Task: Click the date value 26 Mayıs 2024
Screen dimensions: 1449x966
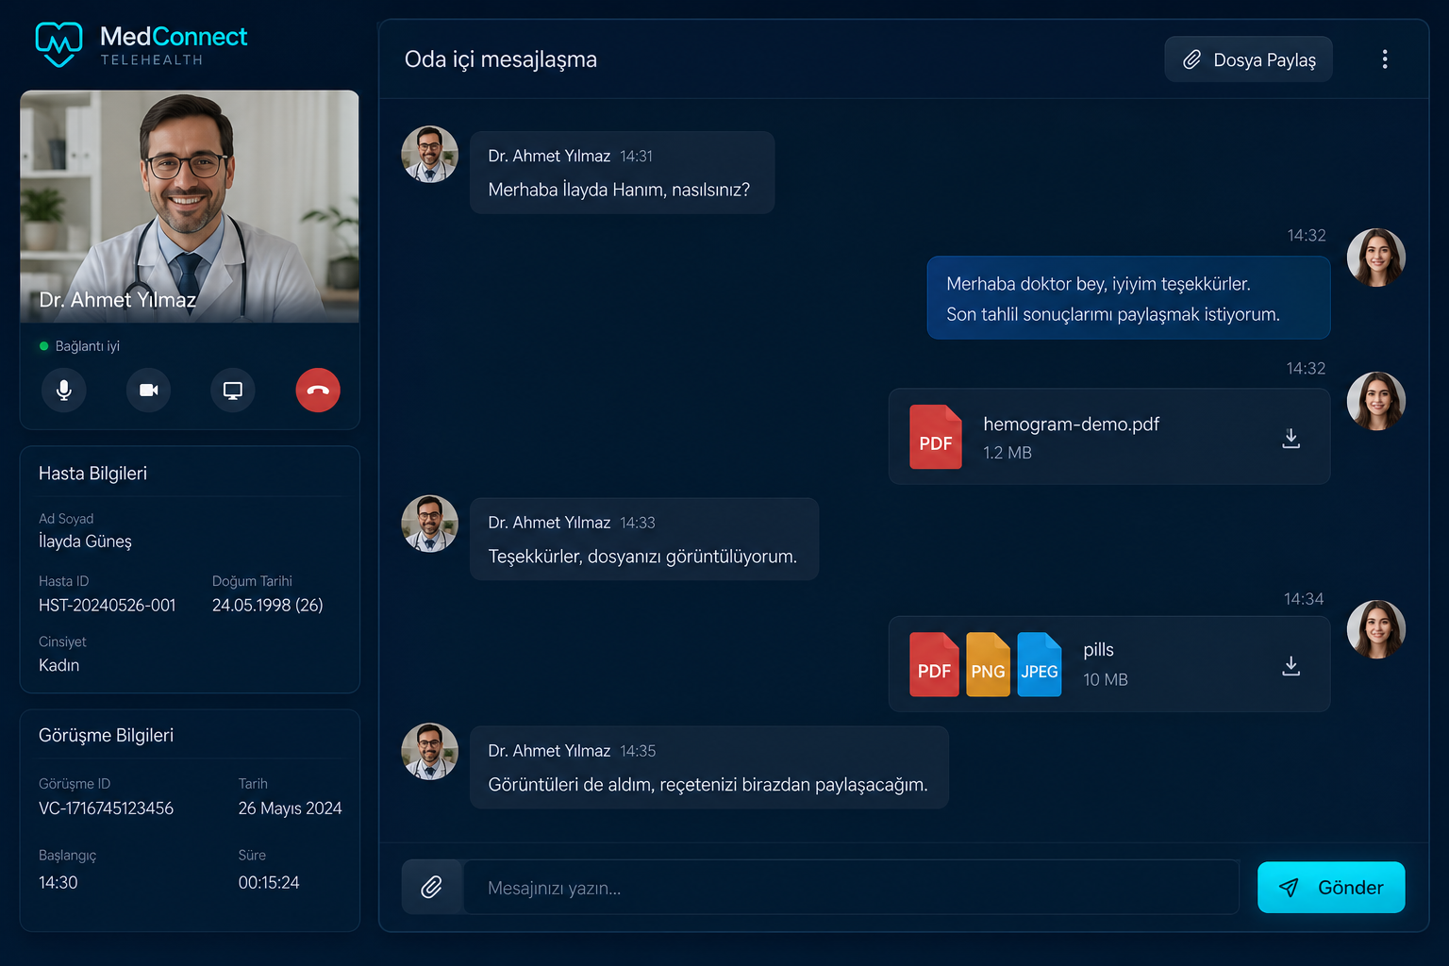Action: (x=290, y=808)
